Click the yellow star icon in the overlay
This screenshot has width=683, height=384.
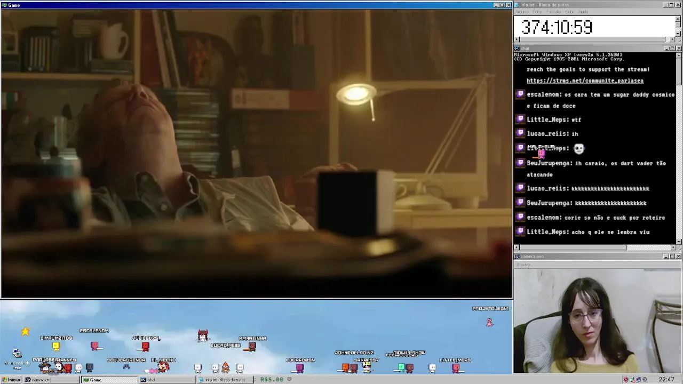click(x=25, y=331)
